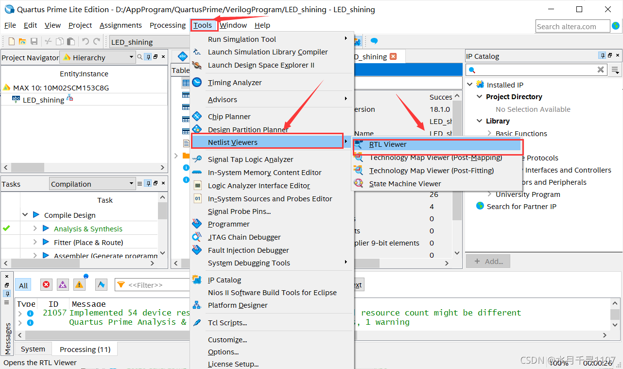Select State Machine Viewer
The height and width of the screenshot is (369, 623).
[x=405, y=184]
